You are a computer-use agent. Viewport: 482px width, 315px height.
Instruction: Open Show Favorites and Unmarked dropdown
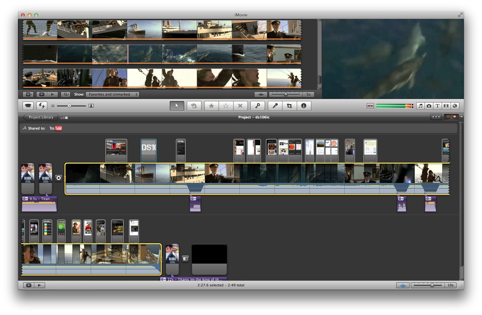(112, 94)
